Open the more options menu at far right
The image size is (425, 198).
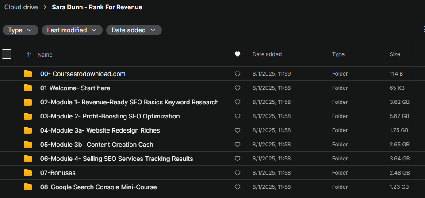pos(424,29)
